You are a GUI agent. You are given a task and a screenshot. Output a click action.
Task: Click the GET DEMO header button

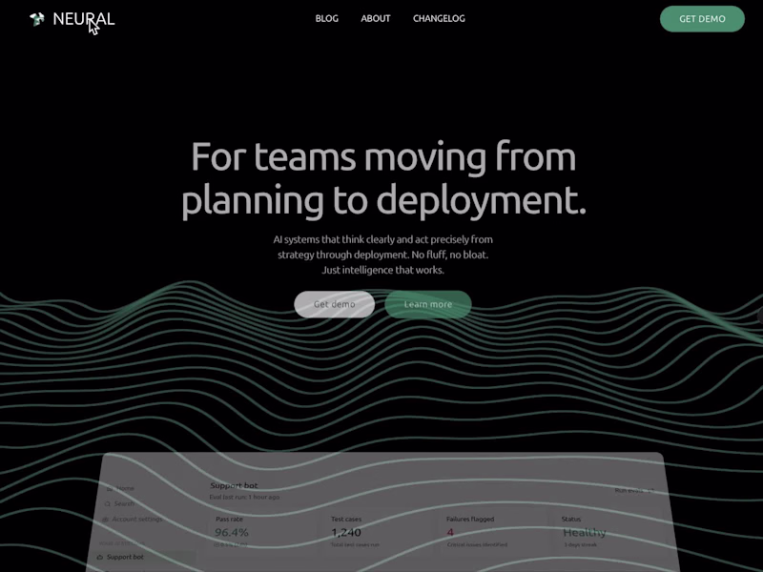[x=702, y=19]
